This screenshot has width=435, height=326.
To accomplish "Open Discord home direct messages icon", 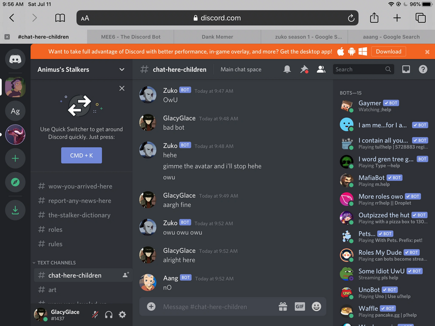I will pyautogui.click(x=15, y=59).
